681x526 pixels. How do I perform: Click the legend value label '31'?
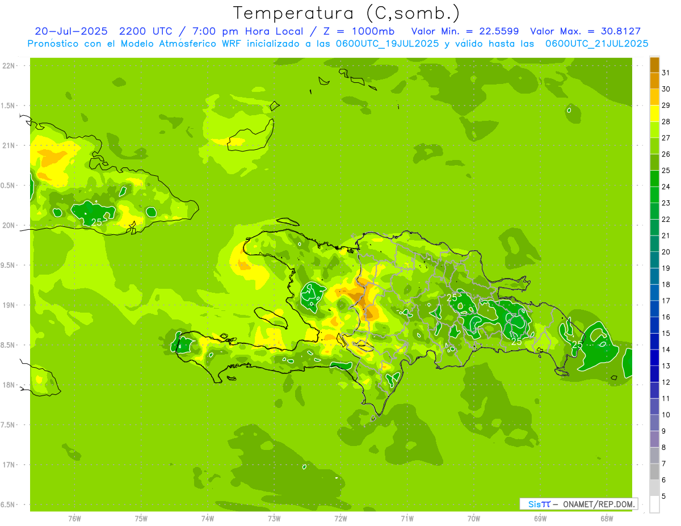pyautogui.click(x=666, y=73)
